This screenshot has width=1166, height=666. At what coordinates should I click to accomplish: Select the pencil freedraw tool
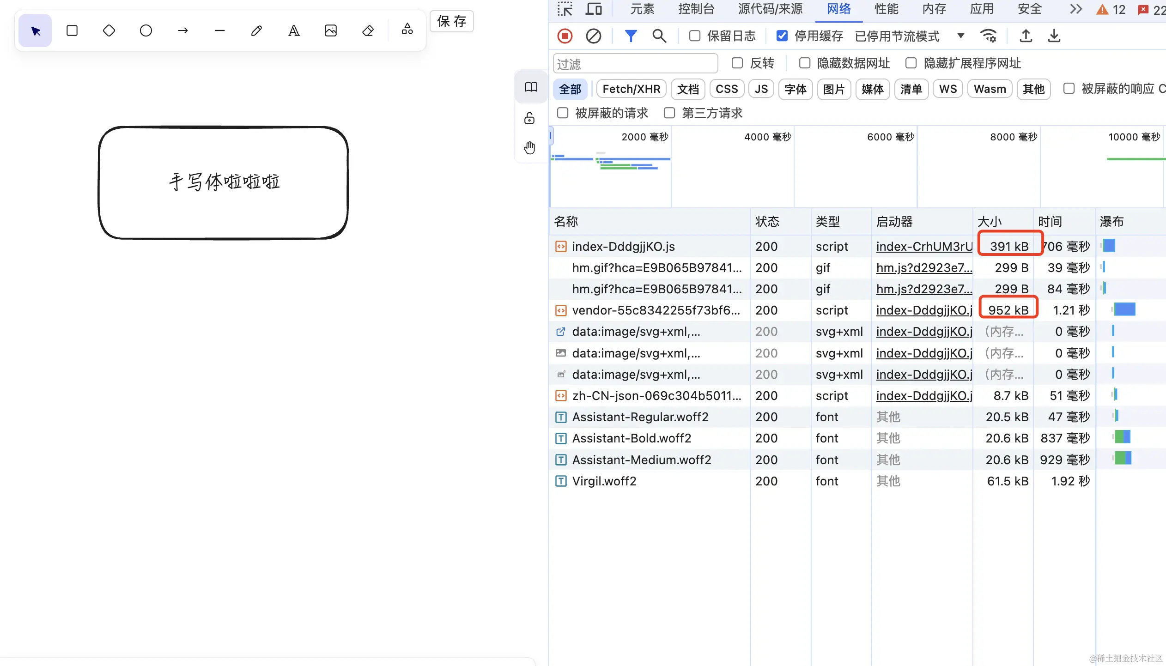click(x=257, y=31)
